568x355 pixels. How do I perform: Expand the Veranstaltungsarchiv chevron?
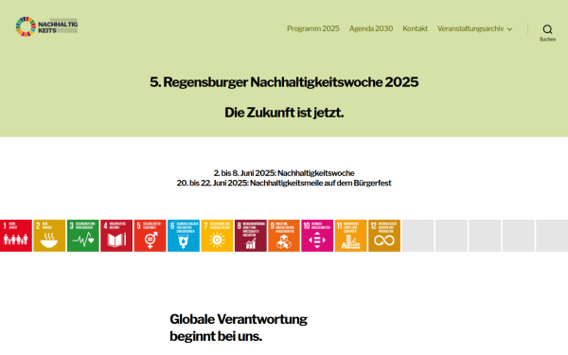[509, 29]
